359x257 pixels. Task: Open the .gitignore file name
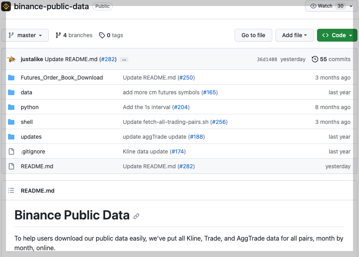coord(33,151)
